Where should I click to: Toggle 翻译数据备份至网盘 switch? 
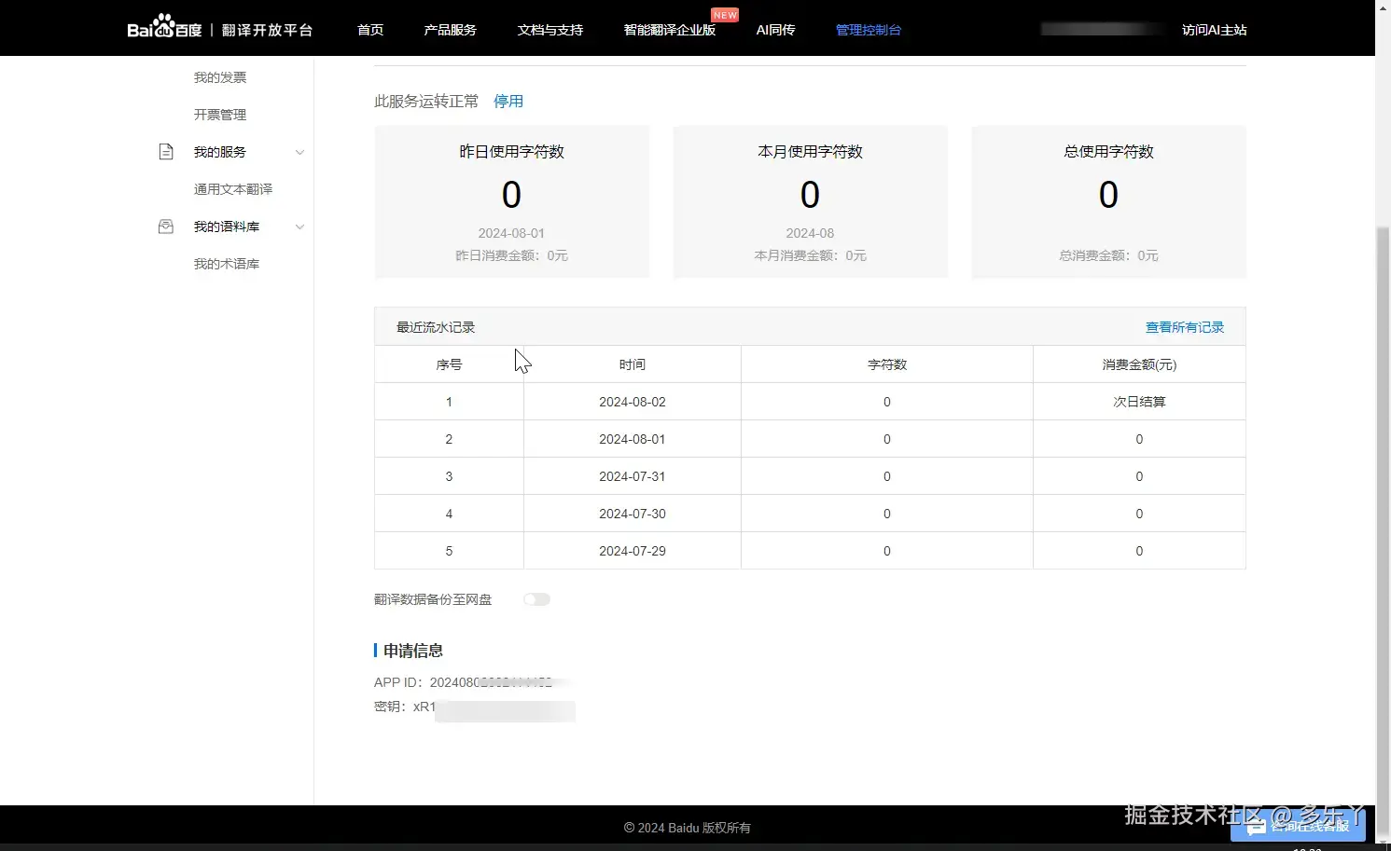(x=536, y=599)
